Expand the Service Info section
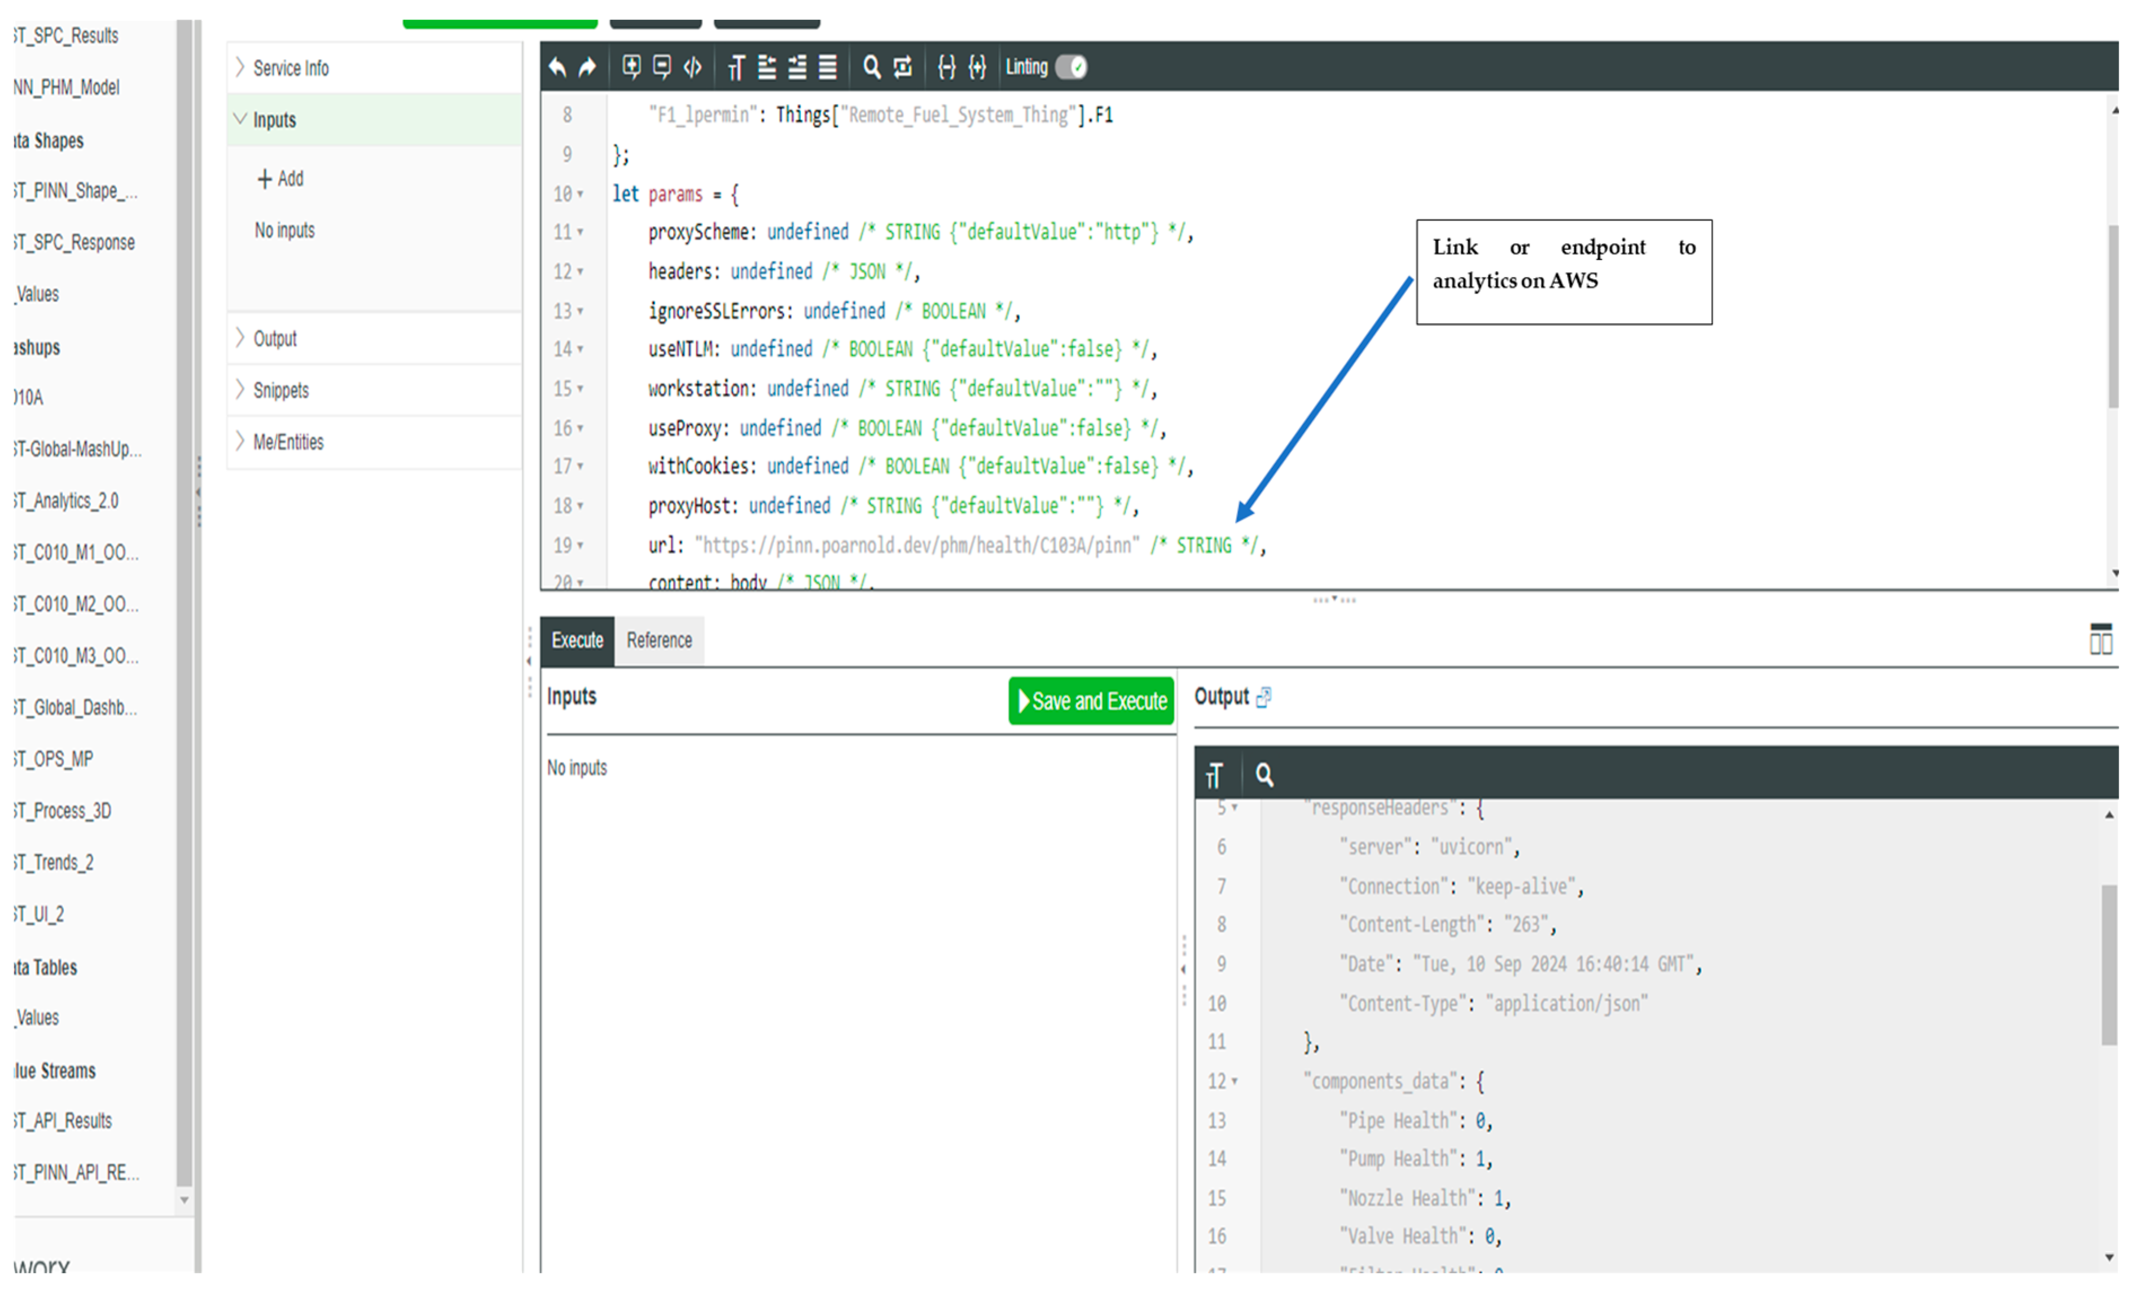The height and width of the screenshot is (1289, 2130). (x=374, y=68)
